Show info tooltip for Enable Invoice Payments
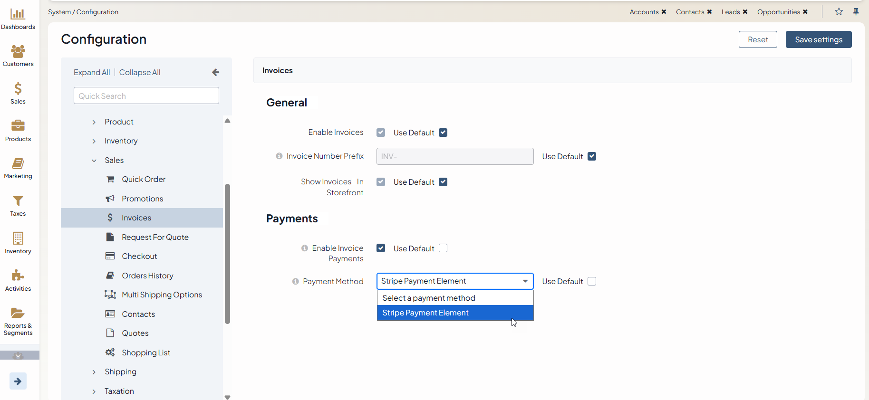 click(305, 248)
